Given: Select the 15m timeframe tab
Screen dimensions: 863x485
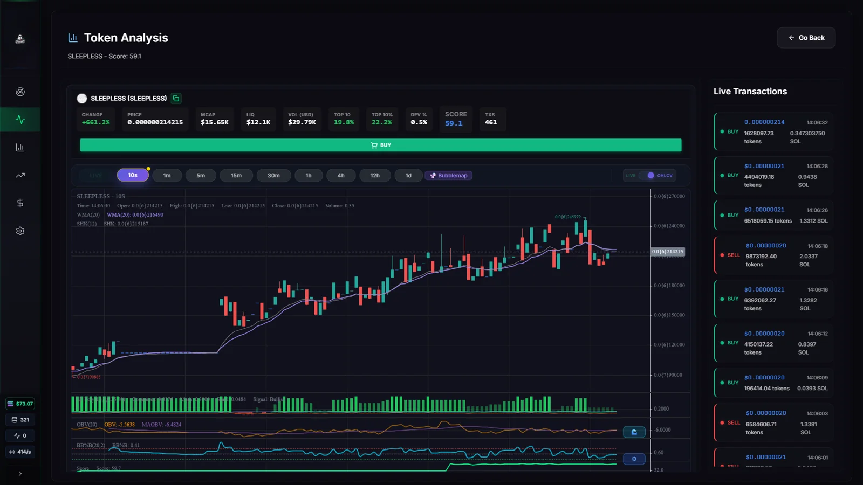Looking at the screenshot, I should [x=236, y=176].
